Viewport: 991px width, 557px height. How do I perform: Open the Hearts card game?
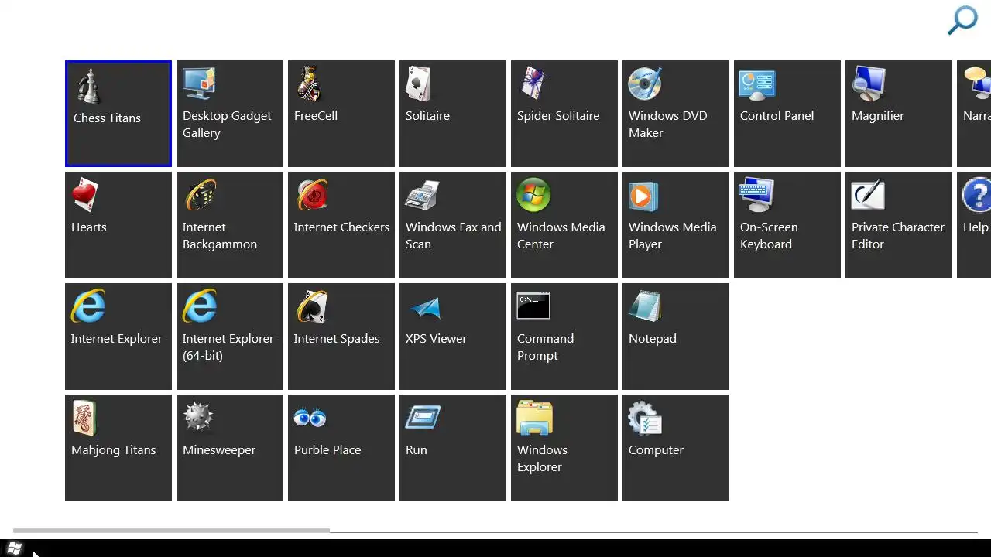click(118, 225)
